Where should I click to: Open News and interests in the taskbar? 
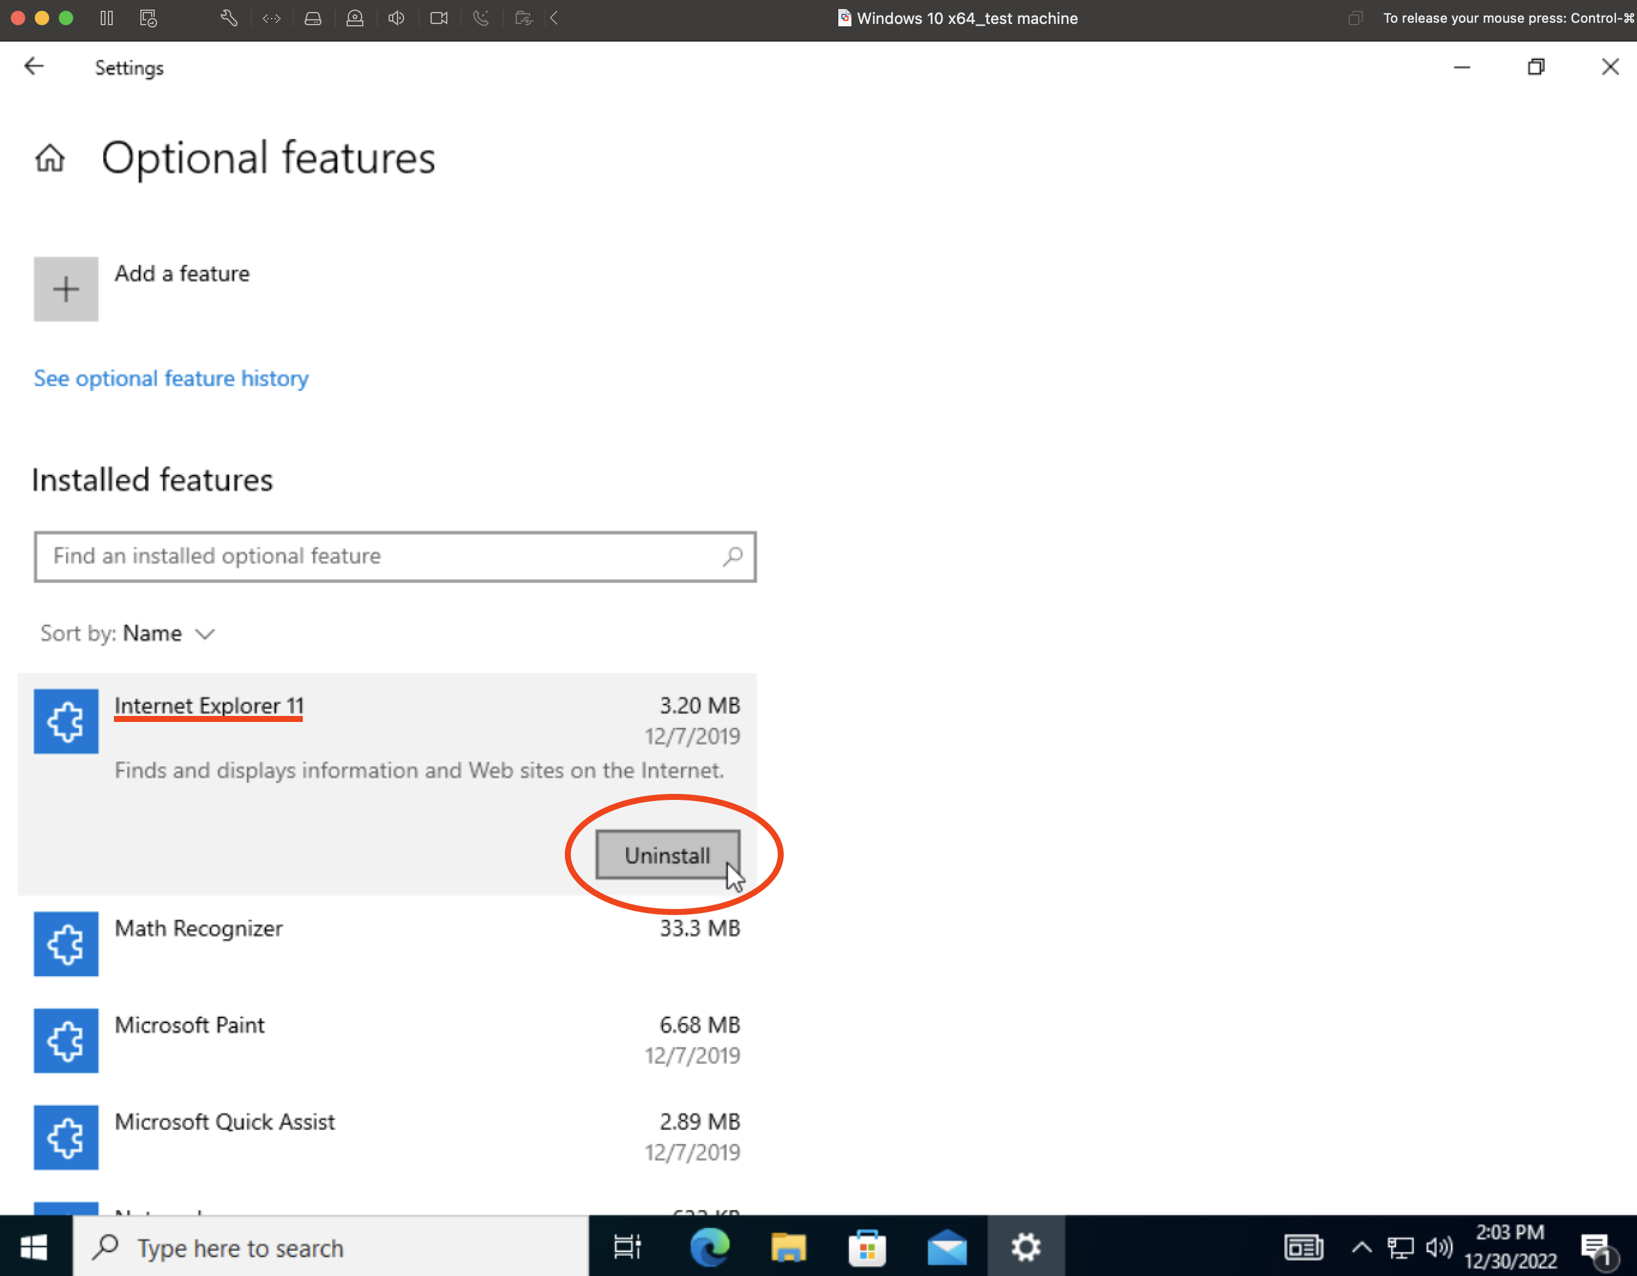(1304, 1247)
